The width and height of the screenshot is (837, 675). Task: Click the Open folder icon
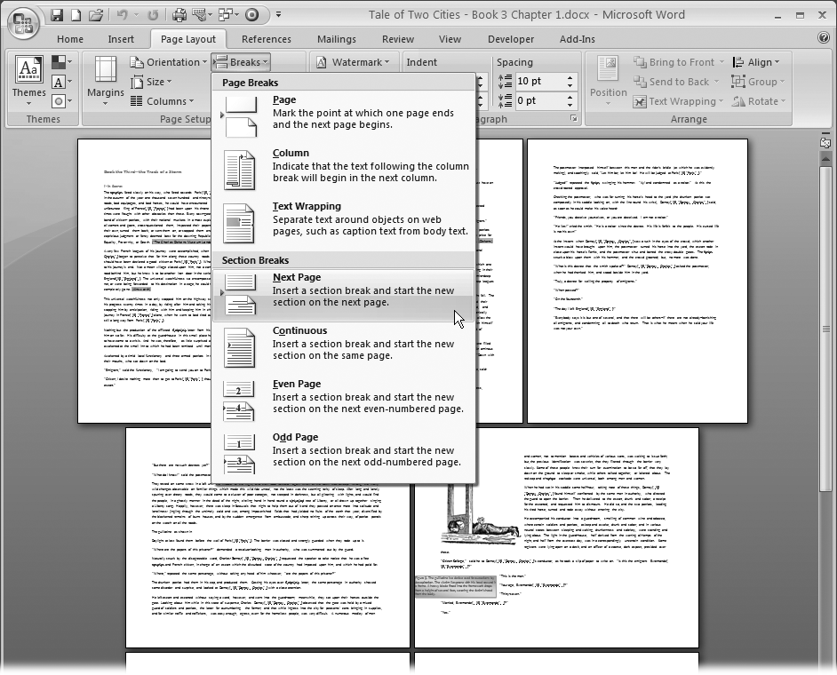pyautogui.click(x=96, y=15)
